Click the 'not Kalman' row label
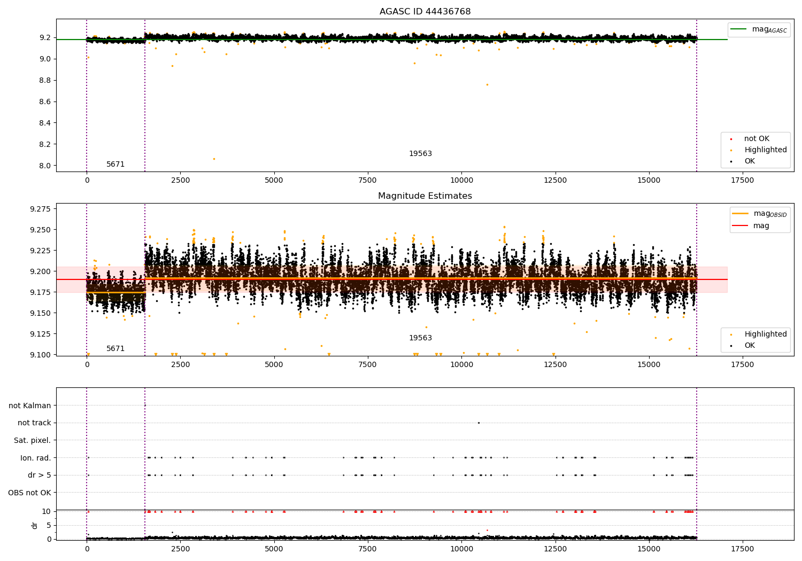The image size is (802, 561). tap(30, 406)
